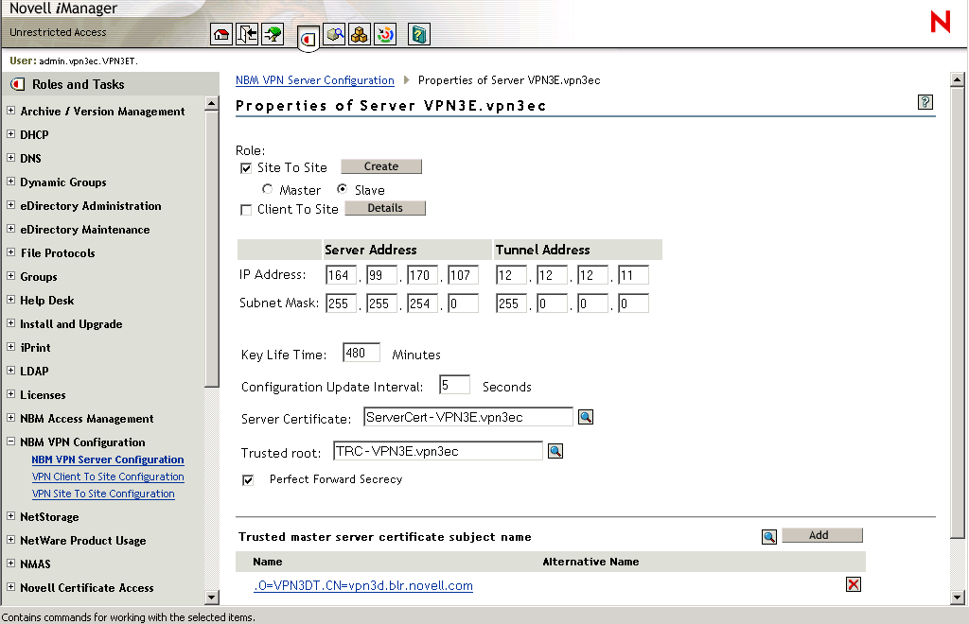
Task: Open NBM VPN Server Configuration task
Action: point(108,459)
